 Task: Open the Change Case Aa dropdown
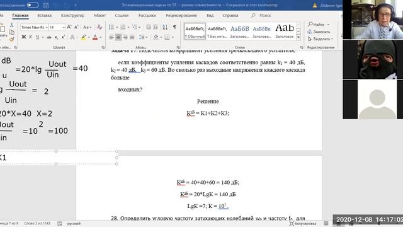coord(87,27)
